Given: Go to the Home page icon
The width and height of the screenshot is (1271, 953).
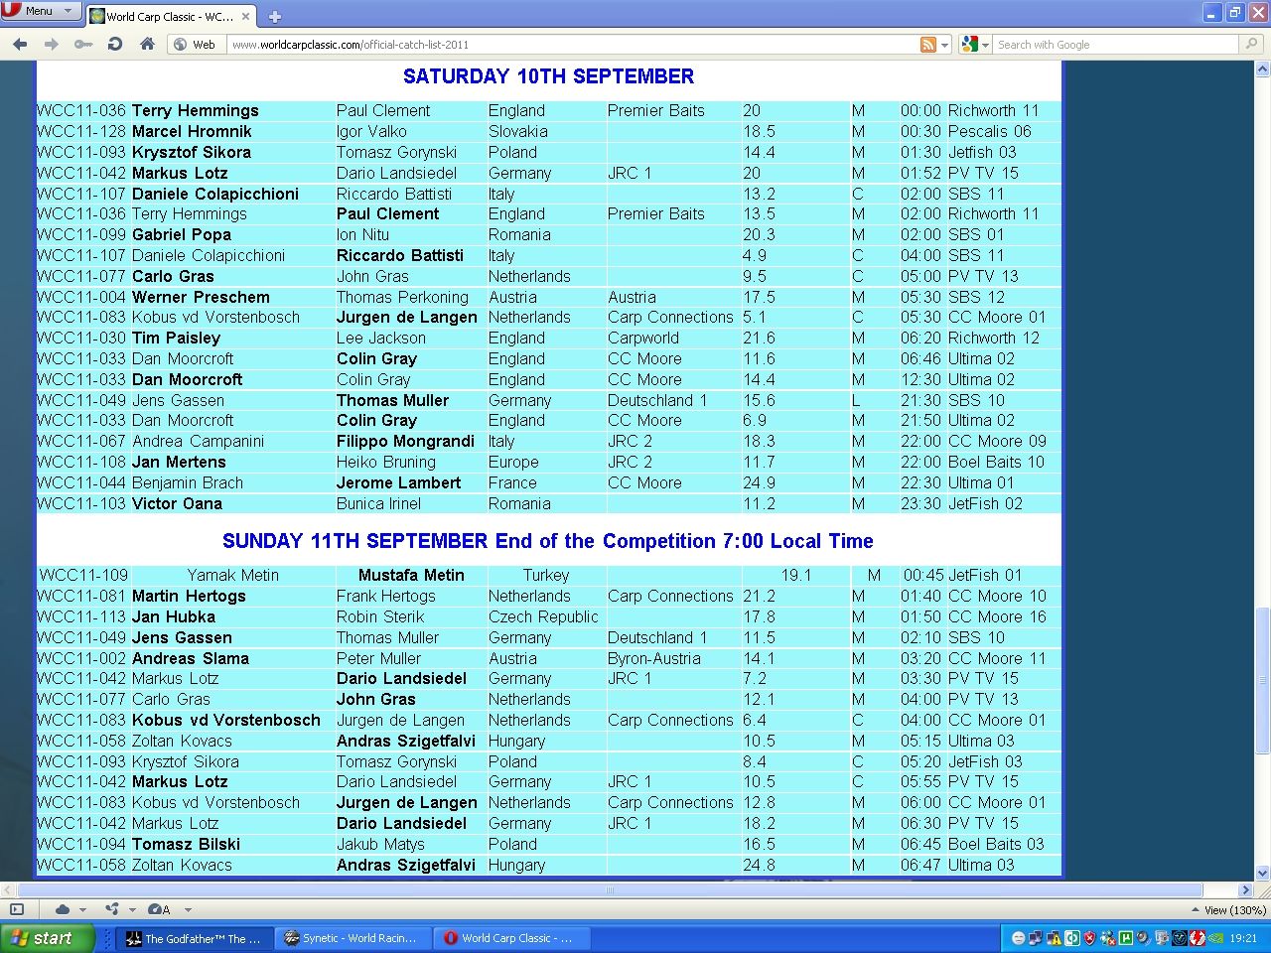Looking at the screenshot, I should tap(147, 44).
